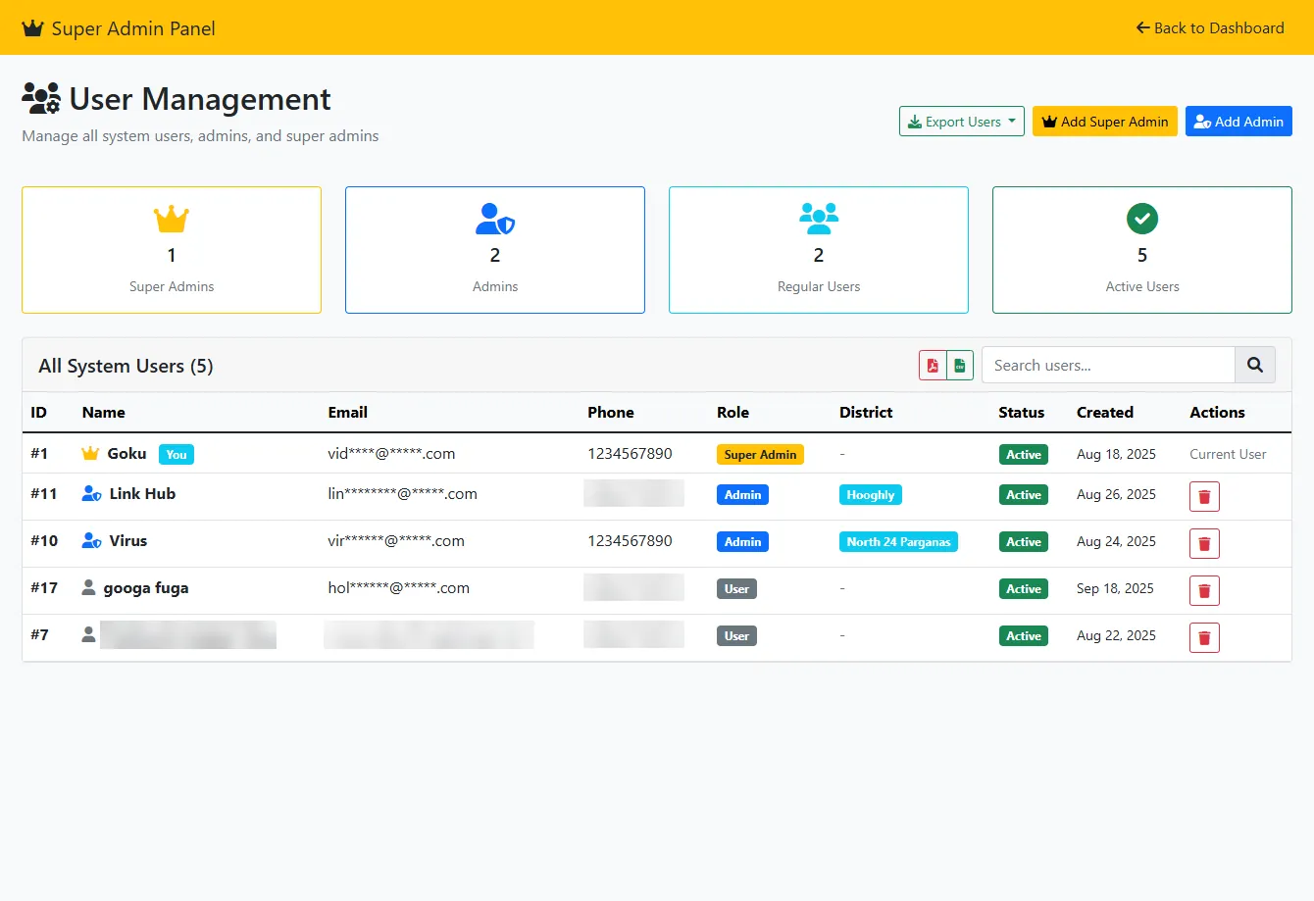Delete the user Virus

(x=1204, y=544)
